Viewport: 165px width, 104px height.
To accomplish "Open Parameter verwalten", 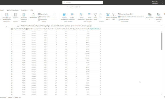I will coord(24,16).
